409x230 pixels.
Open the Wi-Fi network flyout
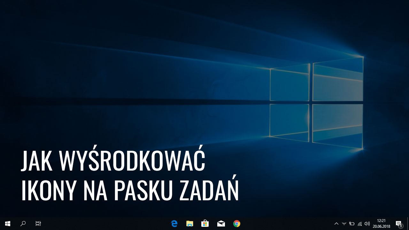coord(360,224)
